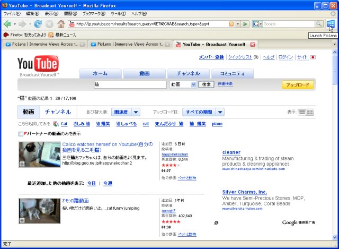Open the search engine selector dropdown
The image size is (339, 249).
point(257,24)
